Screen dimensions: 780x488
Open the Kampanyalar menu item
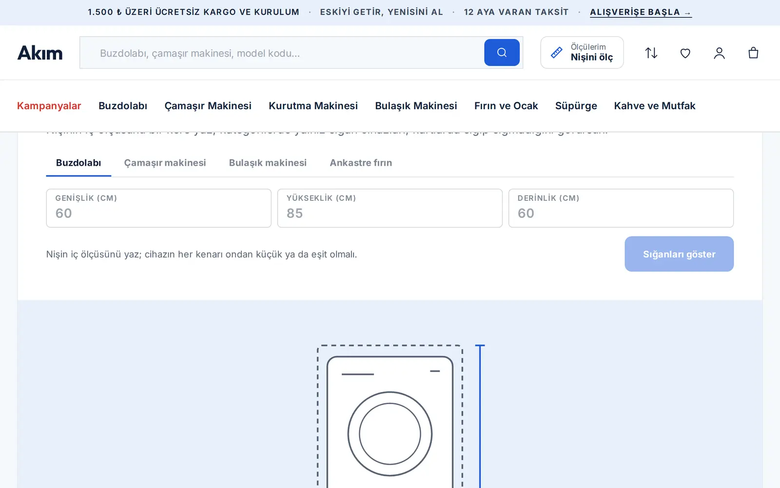(49, 106)
